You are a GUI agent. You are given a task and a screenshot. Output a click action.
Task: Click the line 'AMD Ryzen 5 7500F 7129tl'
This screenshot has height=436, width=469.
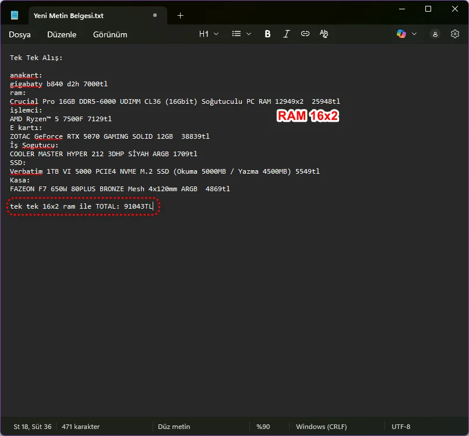point(61,119)
